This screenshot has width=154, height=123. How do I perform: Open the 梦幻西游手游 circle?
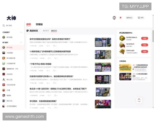pos(9,58)
